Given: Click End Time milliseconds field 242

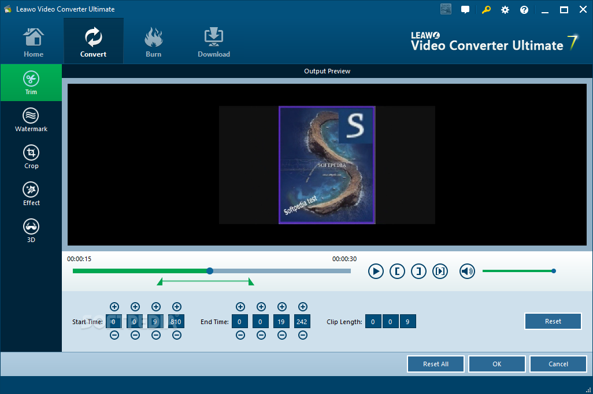Looking at the screenshot, I should tap(302, 321).
